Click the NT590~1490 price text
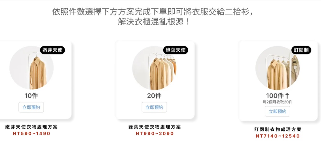The width and height of the screenshot is (321, 158). (31, 133)
